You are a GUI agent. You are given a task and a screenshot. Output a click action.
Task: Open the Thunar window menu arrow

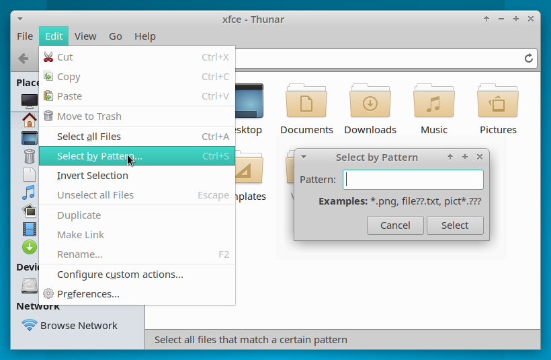[20, 19]
